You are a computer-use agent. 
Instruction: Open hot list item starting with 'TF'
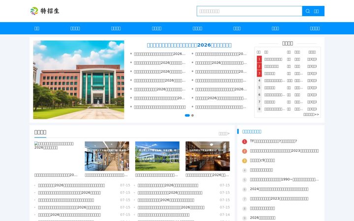(x=273, y=141)
